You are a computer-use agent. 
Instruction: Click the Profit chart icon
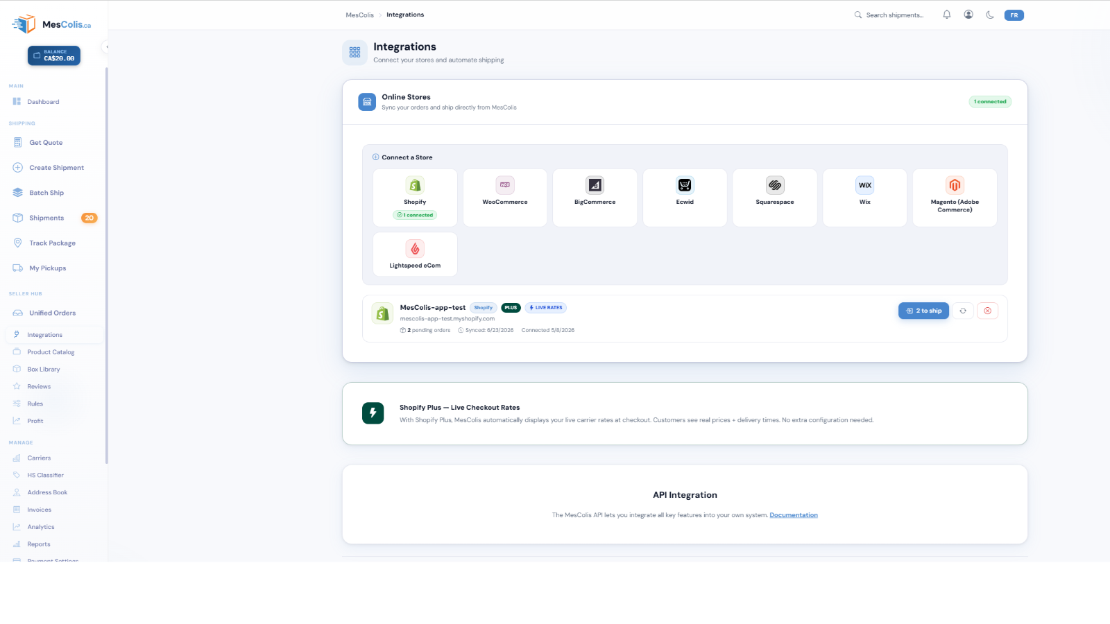(17, 421)
